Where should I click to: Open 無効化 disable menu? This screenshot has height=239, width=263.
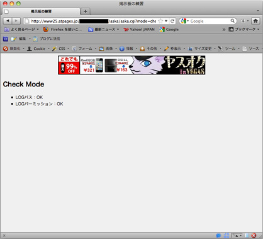pos(13,49)
